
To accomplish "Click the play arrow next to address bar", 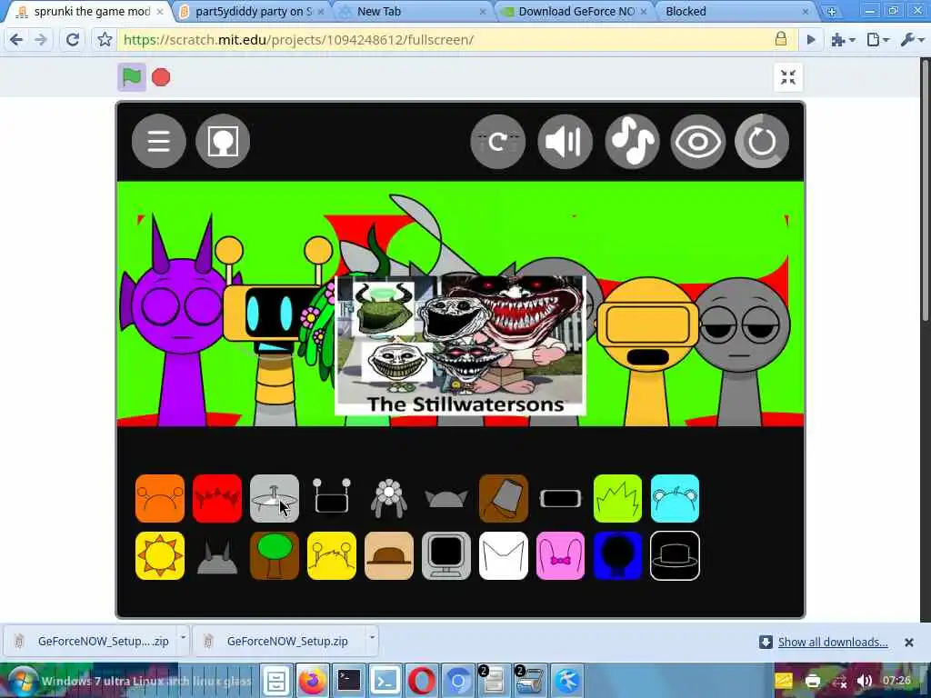I will point(810,40).
